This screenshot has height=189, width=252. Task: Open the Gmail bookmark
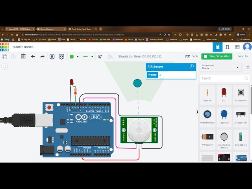click(x=43, y=39)
